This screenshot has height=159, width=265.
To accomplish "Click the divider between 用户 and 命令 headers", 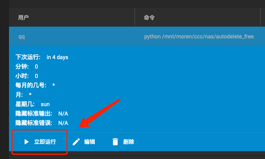I will [x=135, y=17].
